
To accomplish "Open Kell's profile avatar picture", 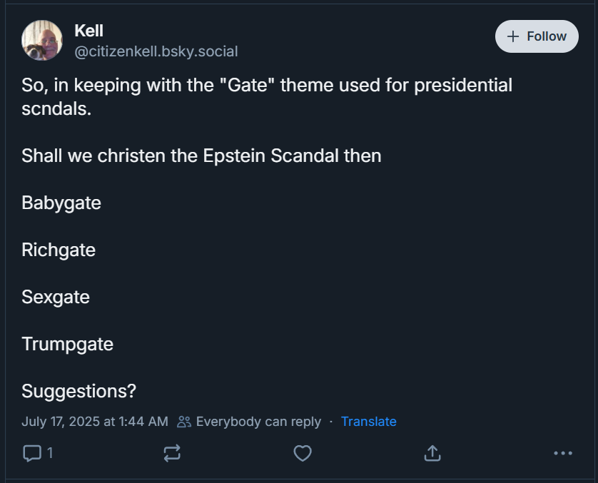I will (44, 41).
